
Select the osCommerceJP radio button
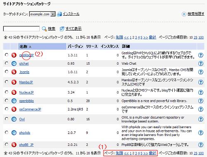(7, 109)
